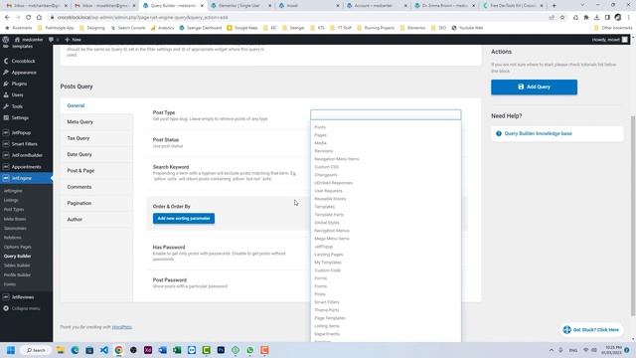Image resolution: width=636 pixels, height=358 pixels.
Task: Open Plugins in the admin sidebar
Action: [19, 84]
